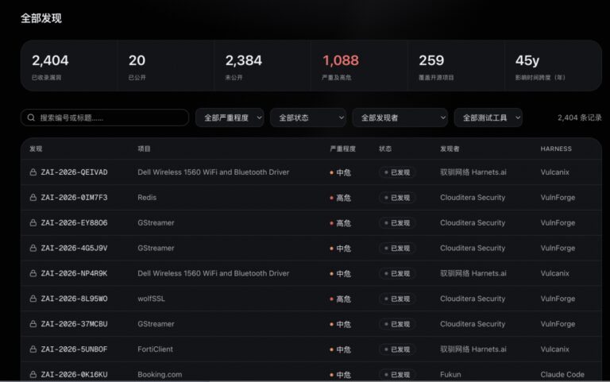Click lock icon beside ZAI-2026-37MCBU
Viewport: 610px width, 382px height.
[33, 324]
